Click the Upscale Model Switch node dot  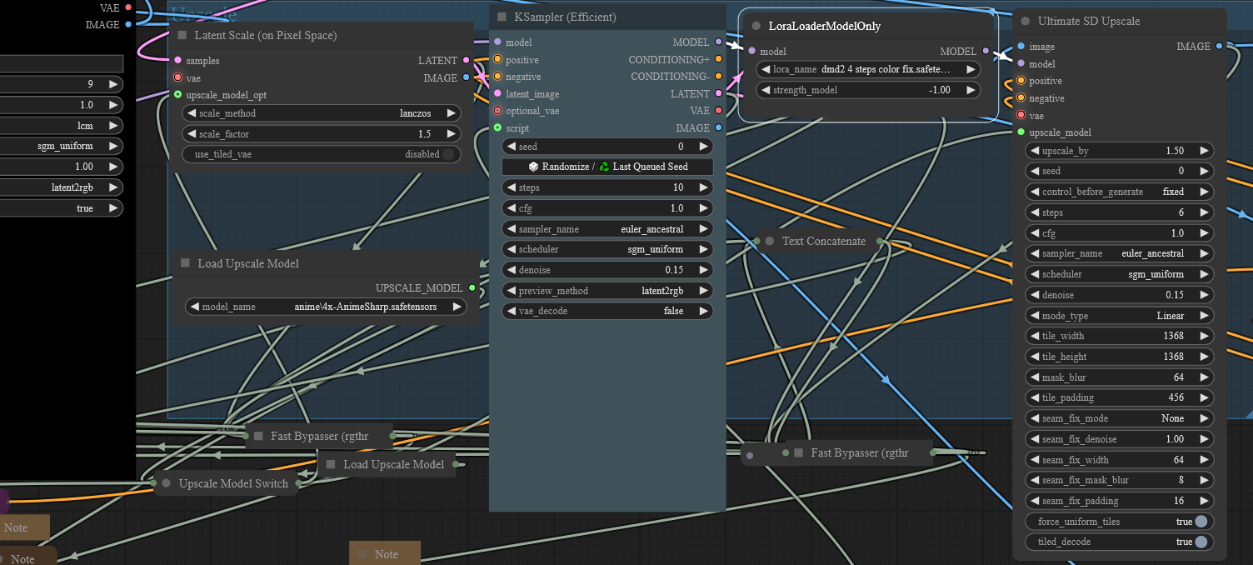point(167,483)
